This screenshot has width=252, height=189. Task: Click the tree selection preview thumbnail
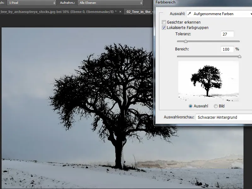[209, 81]
